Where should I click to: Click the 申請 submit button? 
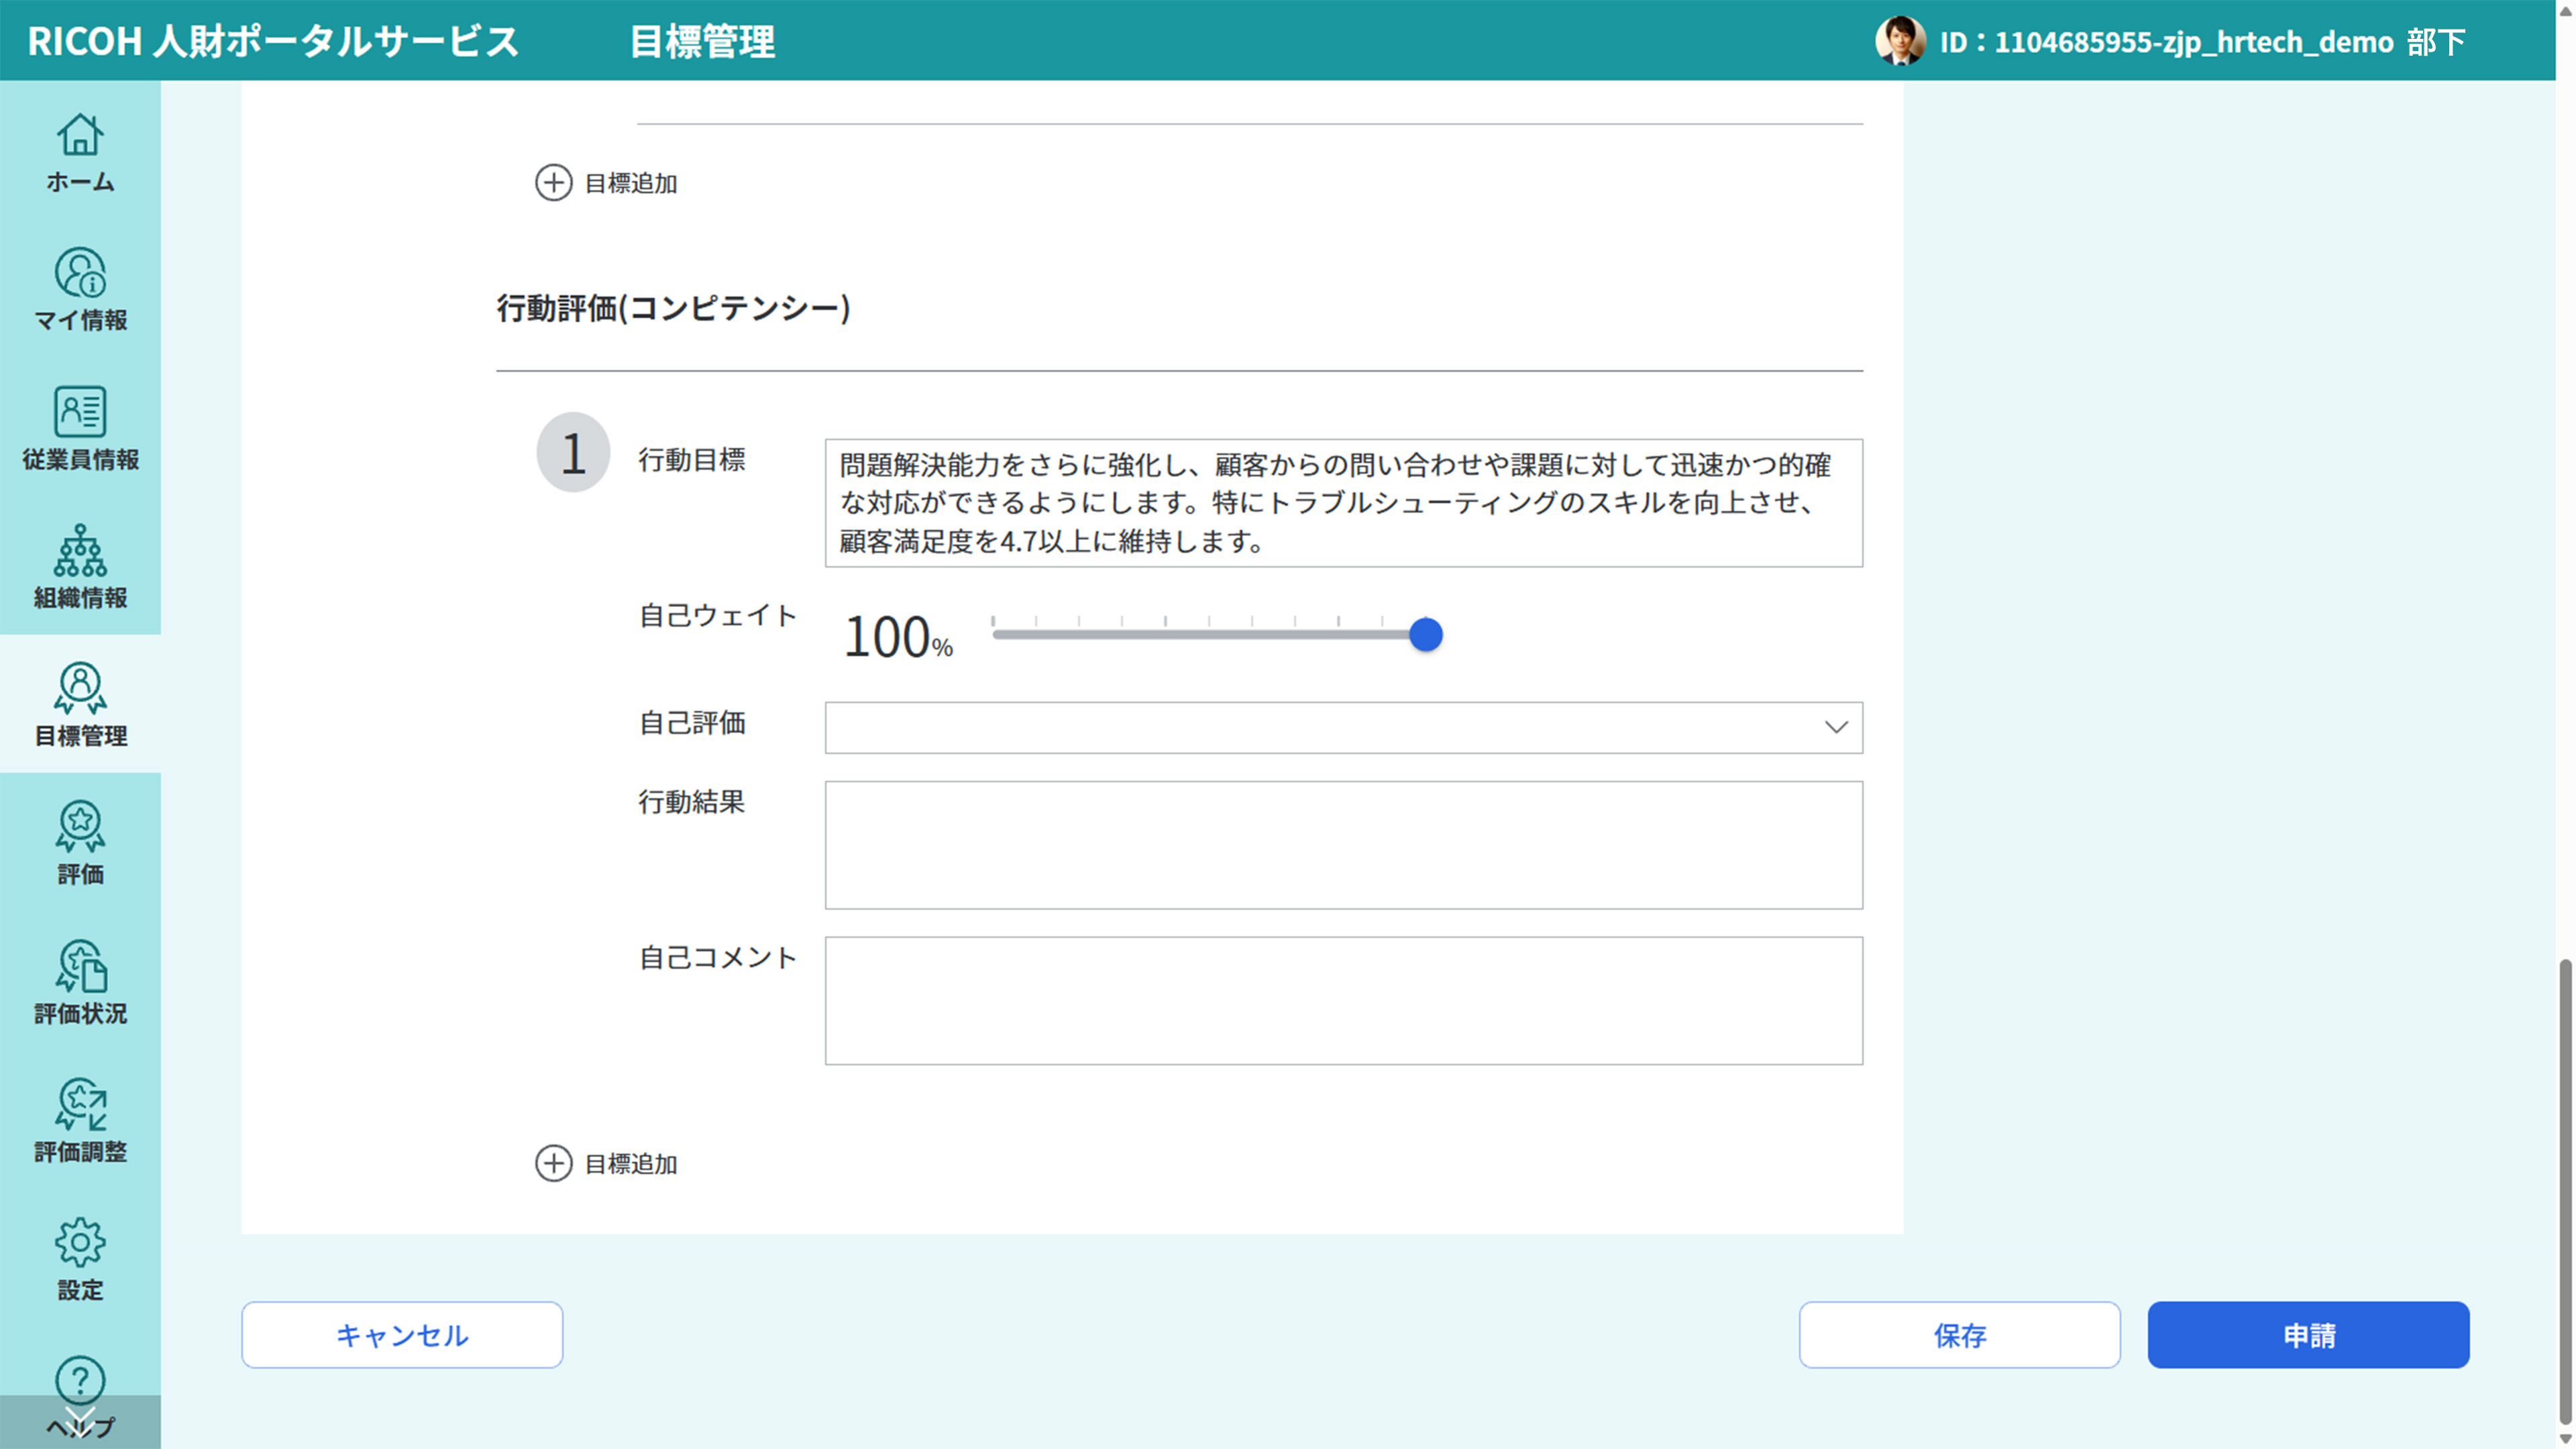pyautogui.click(x=2309, y=1334)
